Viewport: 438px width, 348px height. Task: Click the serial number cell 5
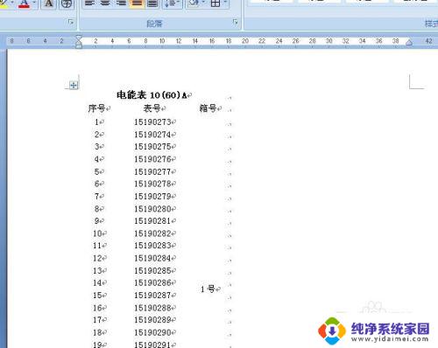pos(97,171)
